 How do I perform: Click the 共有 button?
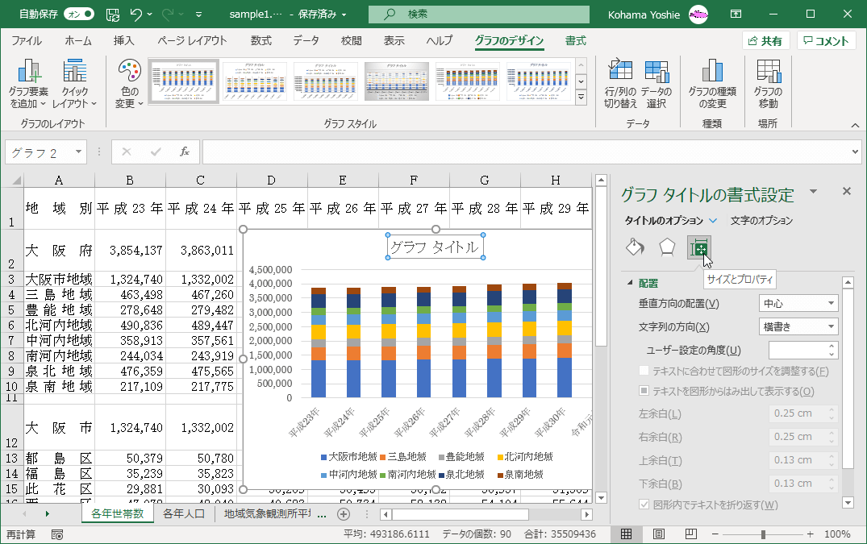click(765, 41)
